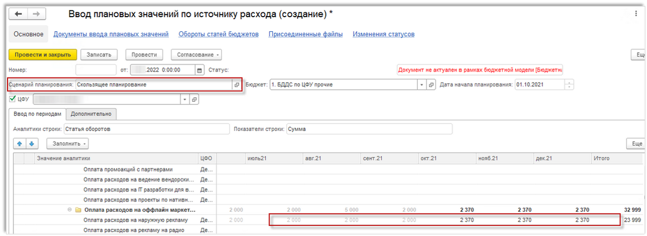Screen dimensions: 647x236
Task: Click the ЦФО column header
Action: tap(207, 159)
